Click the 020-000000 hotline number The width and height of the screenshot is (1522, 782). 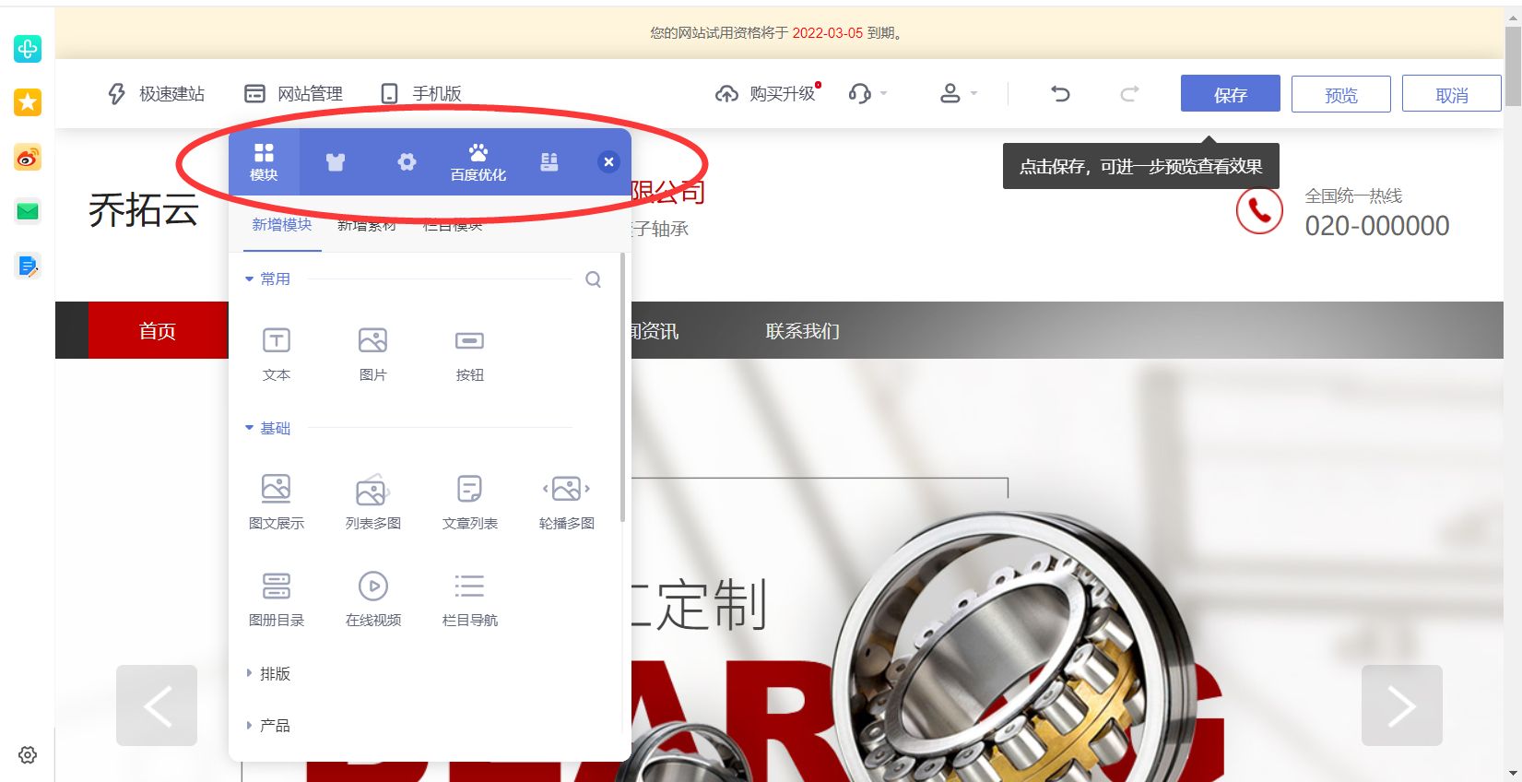tap(1377, 226)
